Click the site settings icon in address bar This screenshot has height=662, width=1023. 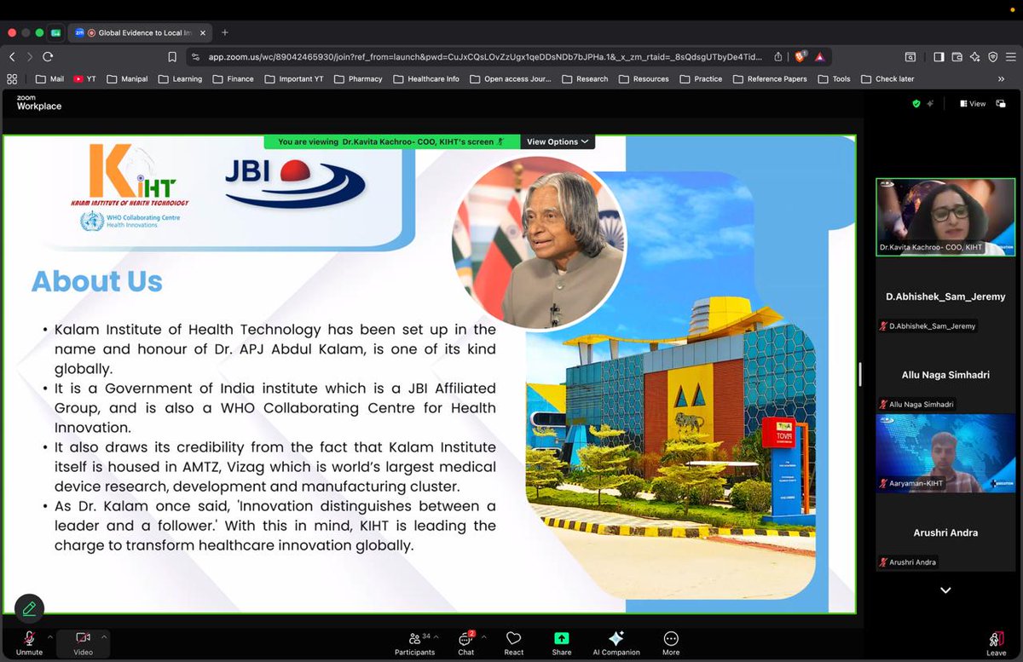click(195, 56)
